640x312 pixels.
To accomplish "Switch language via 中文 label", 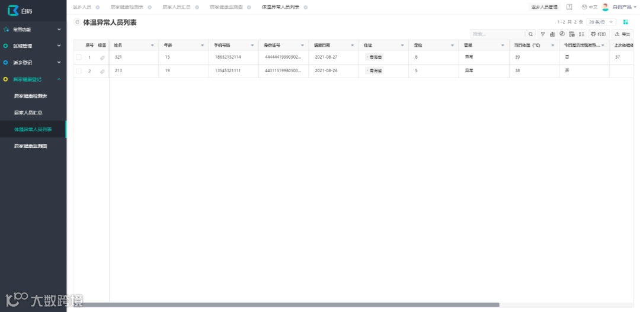I will 593,7.
